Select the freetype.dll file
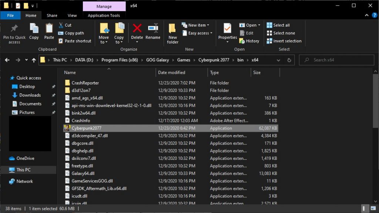The image size is (379, 213). [x=82, y=166]
